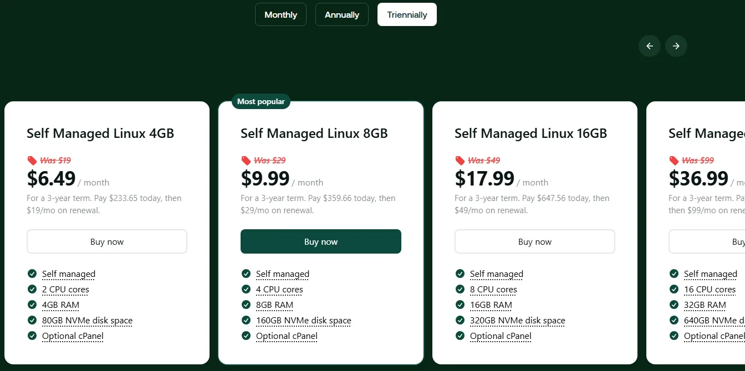745x371 pixels.
Task: Click the red price tag beside Was $49
Action: [x=460, y=161]
